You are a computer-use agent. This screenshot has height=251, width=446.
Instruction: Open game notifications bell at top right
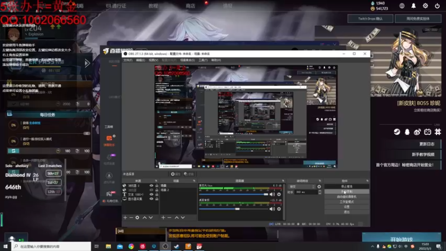tap(414, 6)
